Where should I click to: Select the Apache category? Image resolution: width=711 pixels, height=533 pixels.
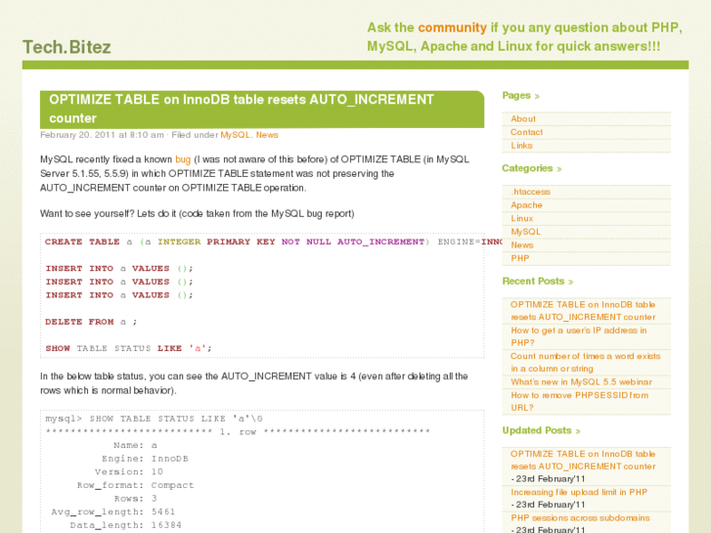[526, 205]
